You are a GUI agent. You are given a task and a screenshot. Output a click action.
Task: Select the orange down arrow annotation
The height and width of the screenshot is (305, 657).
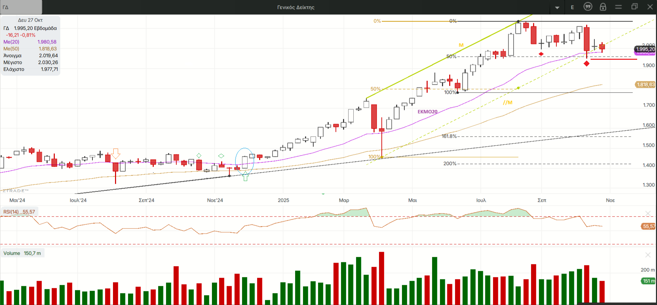pyautogui.click(x=116, y=154)
